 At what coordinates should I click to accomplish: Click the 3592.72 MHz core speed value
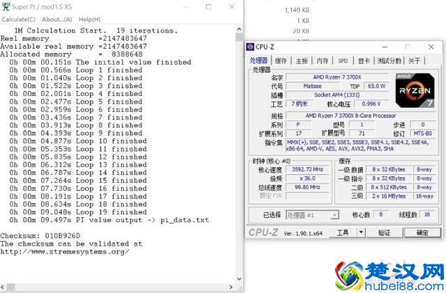coord(307,169)
